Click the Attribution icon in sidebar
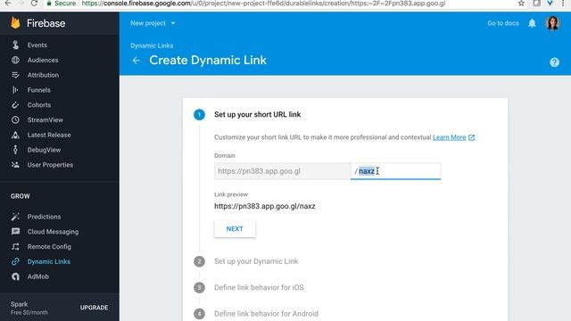 click(15, 75)
